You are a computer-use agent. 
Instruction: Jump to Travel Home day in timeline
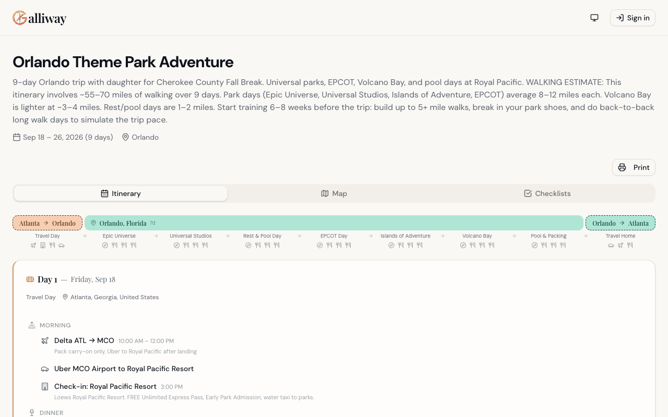click(x=621, y=236)
